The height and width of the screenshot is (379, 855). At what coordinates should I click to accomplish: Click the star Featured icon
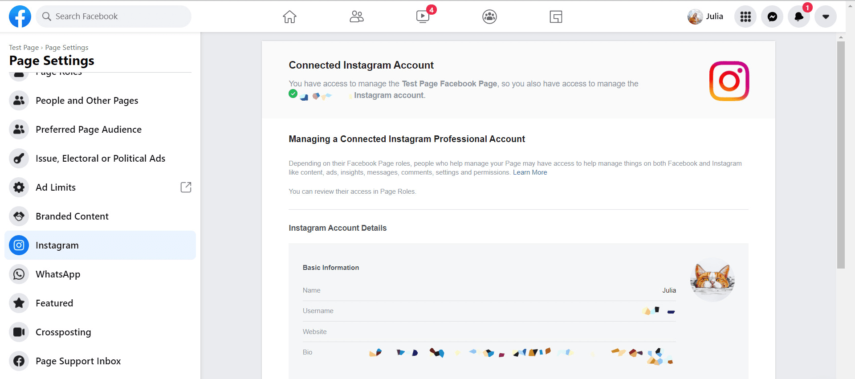[19, 303]
